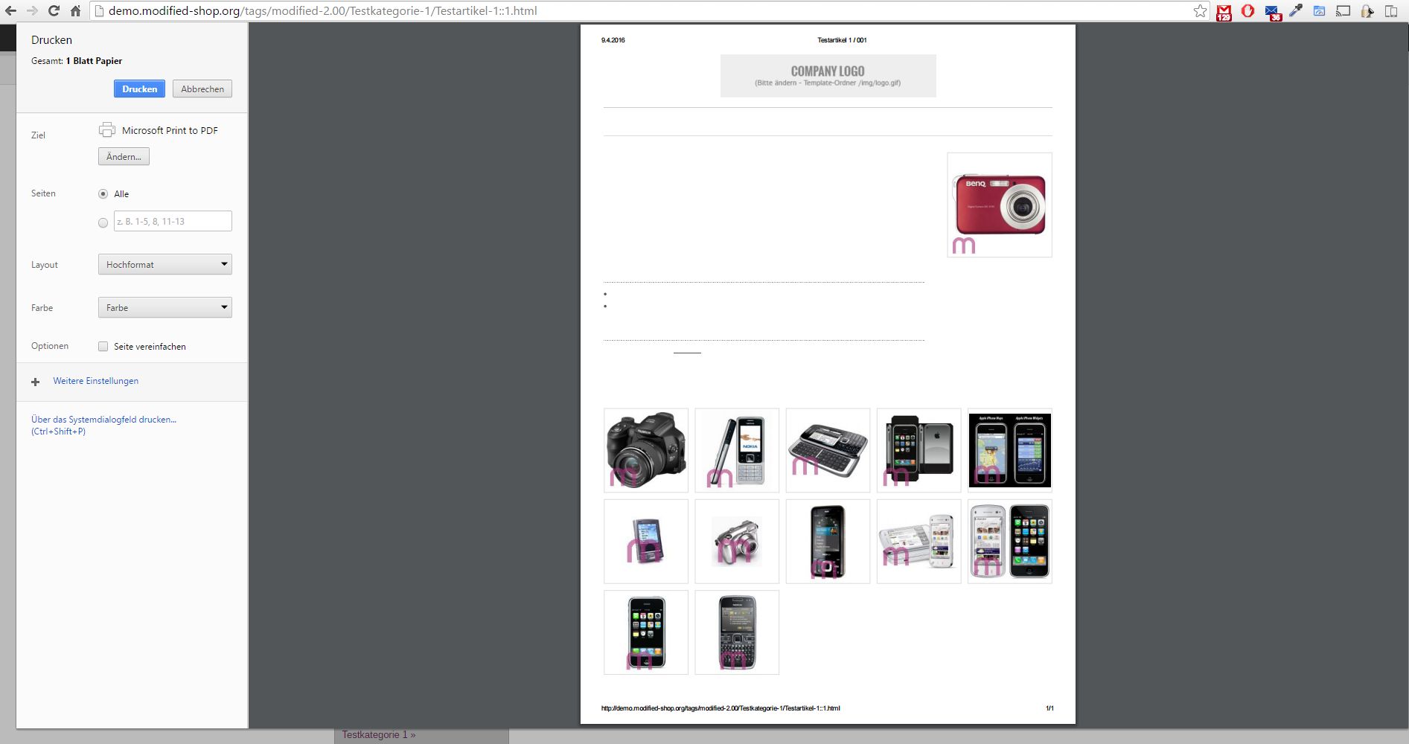Open 'Über das Systemdialogfeld drucken' link
1409x744 pixels.
click(103, 420)
